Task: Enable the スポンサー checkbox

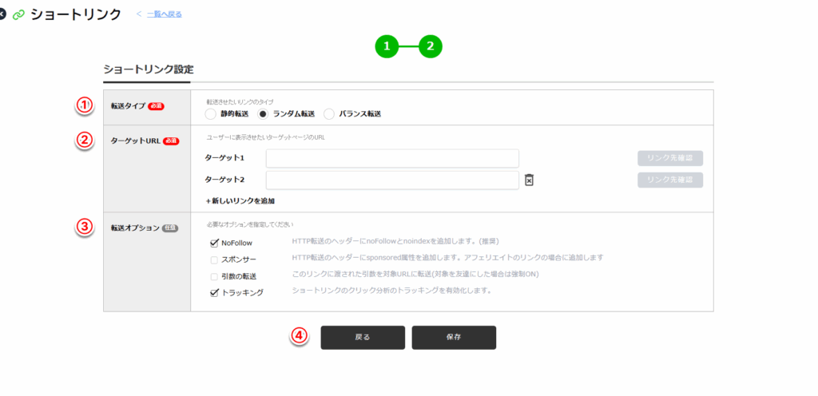Action: coord(214,259)
